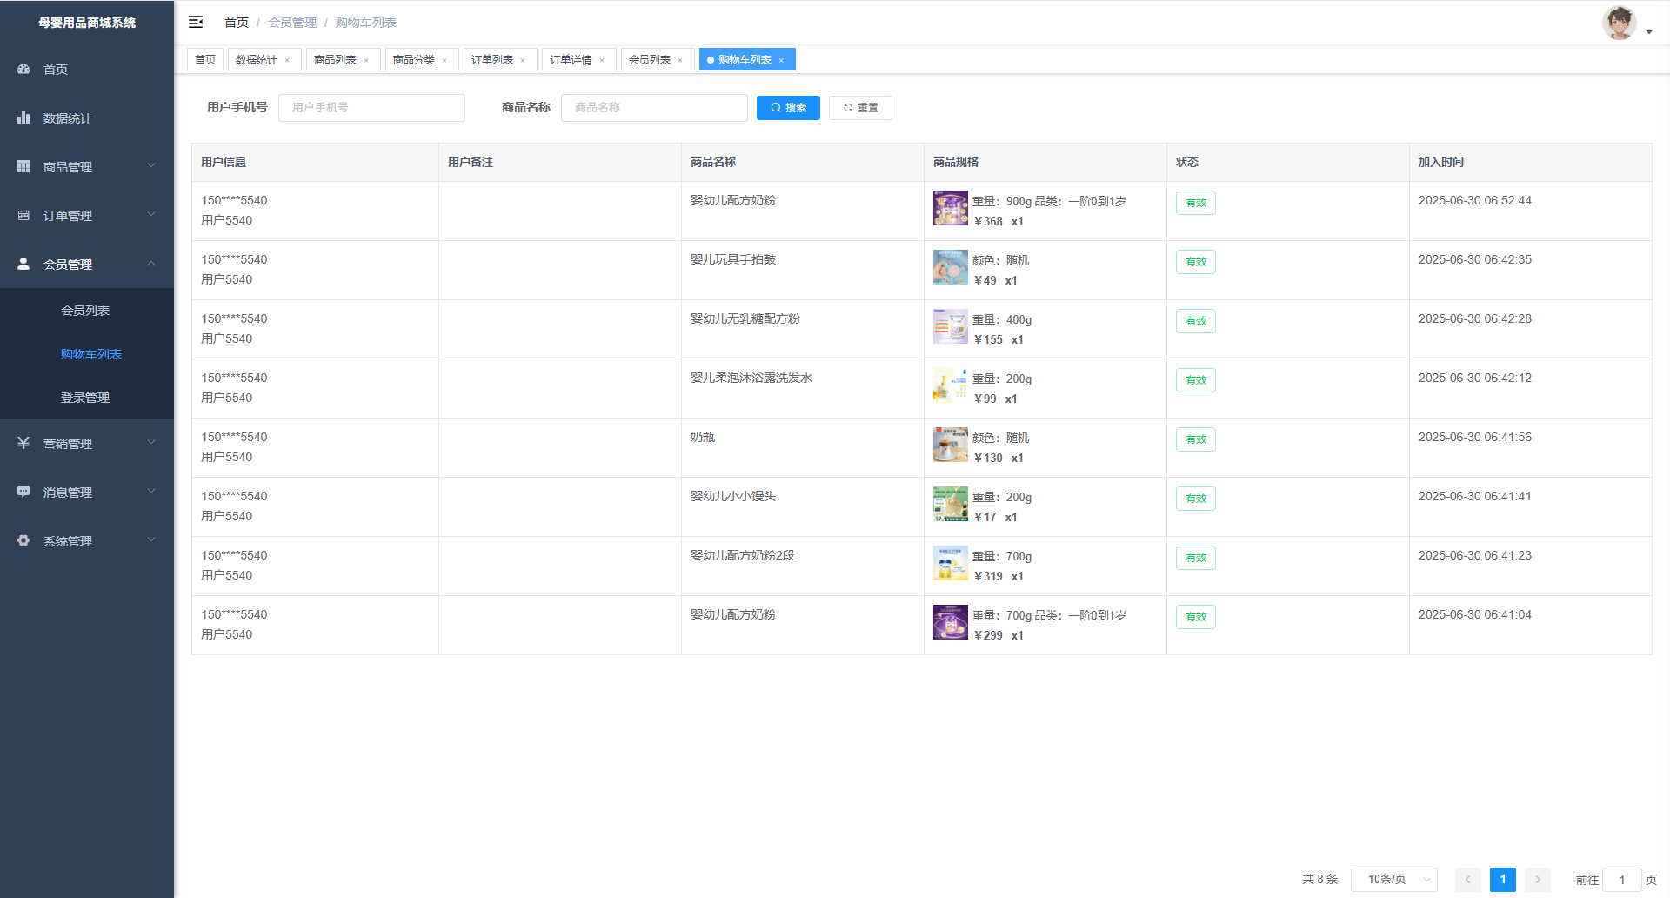This screenshot has width=1670, height=898.
Task: Collapse the 会员管理 sidebar menu
Action: [x=87, y=264]
